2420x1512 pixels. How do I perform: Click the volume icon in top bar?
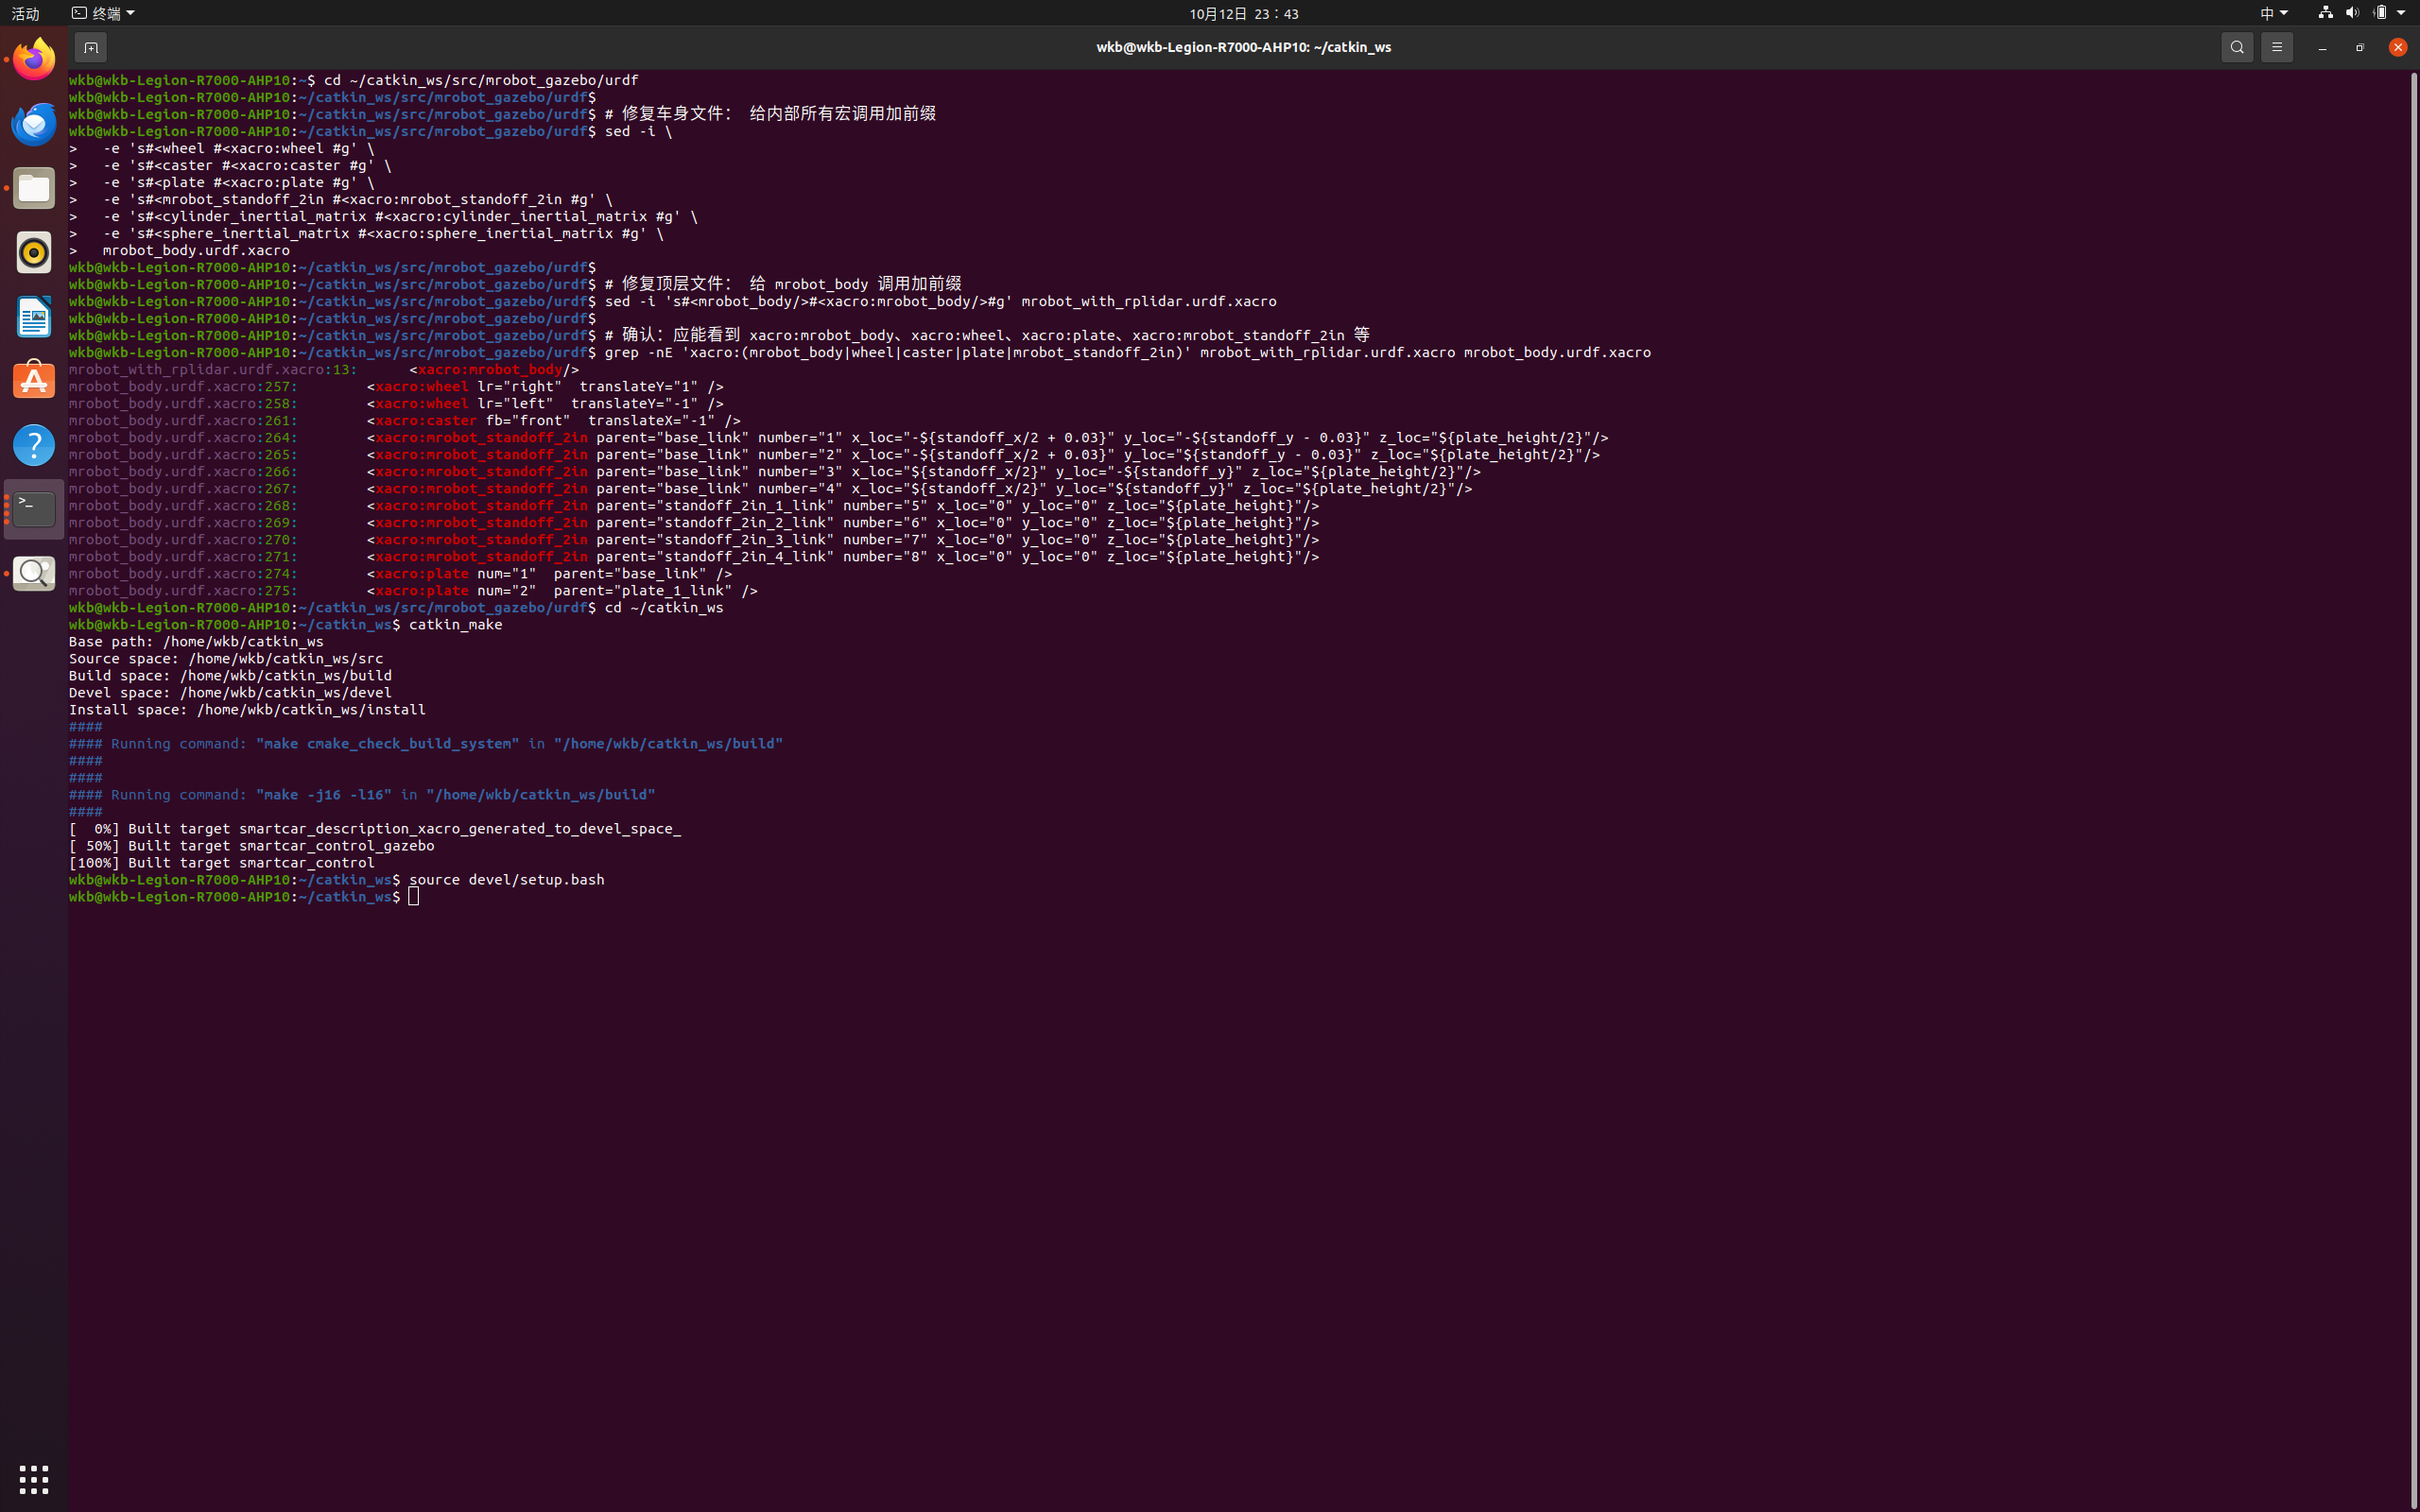tap(2352, 13)
